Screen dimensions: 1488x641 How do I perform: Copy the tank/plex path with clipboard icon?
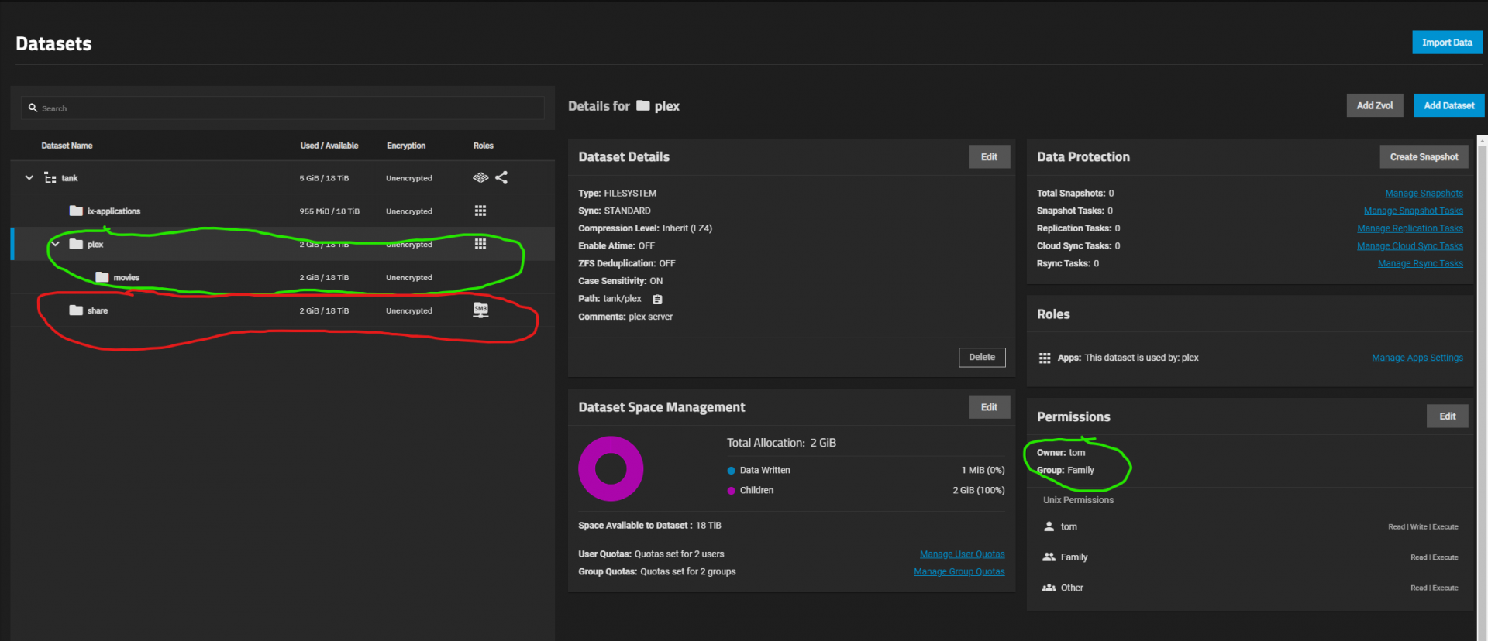coord(657,300)
